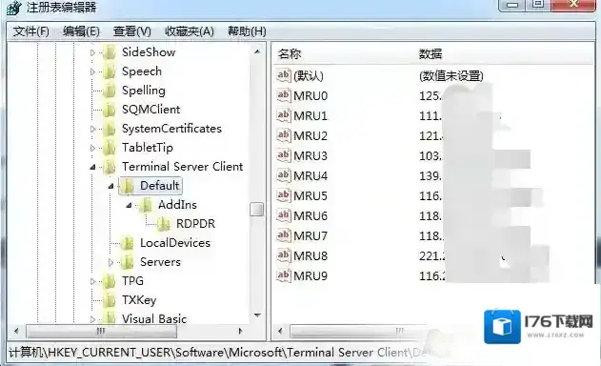Click the tree pane vertical scrollbar thumb
601x366 pixels.
point(256,210)
